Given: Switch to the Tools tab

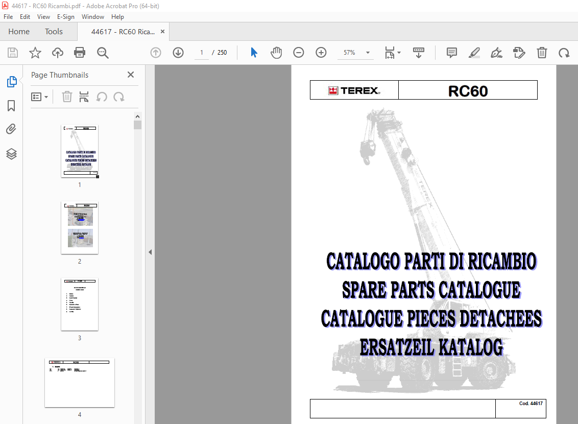Looking at the screenshot, I should pos(54,32).
